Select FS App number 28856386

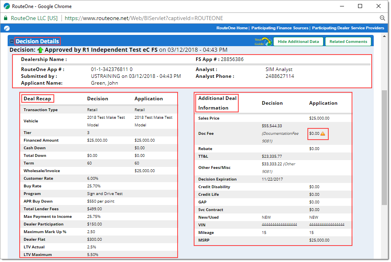[x=232, y=59]
